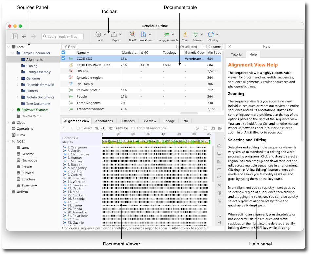Collapse the Sample Documents folder
Viewport: 311px width, 255px height.
pos(13,53)
